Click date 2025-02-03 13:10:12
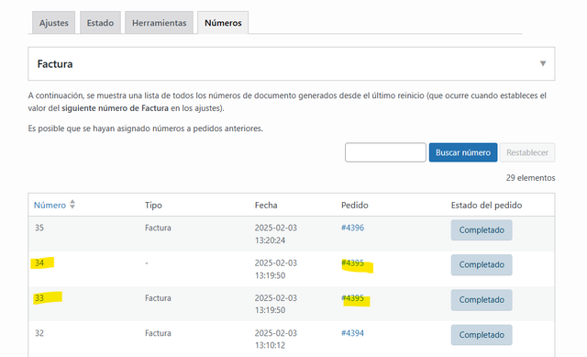 [275, 339]
